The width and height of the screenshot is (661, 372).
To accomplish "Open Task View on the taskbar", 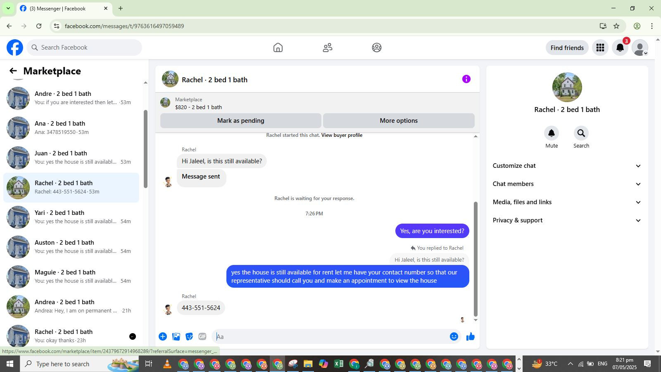I will point(149,364).
